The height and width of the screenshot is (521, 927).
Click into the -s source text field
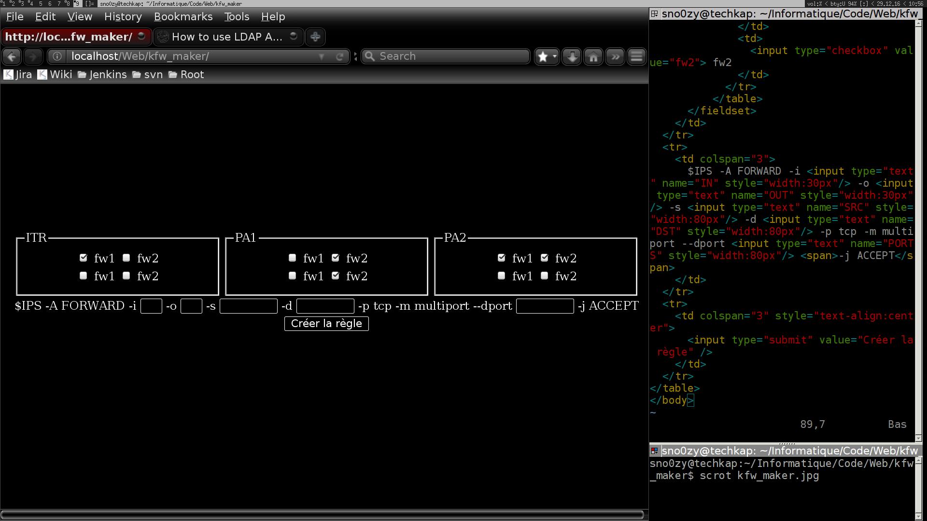point(249,306)
